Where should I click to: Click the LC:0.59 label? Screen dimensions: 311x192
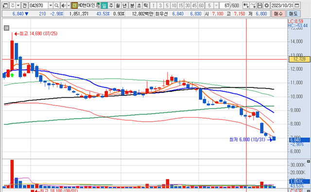tap(295, 21)
